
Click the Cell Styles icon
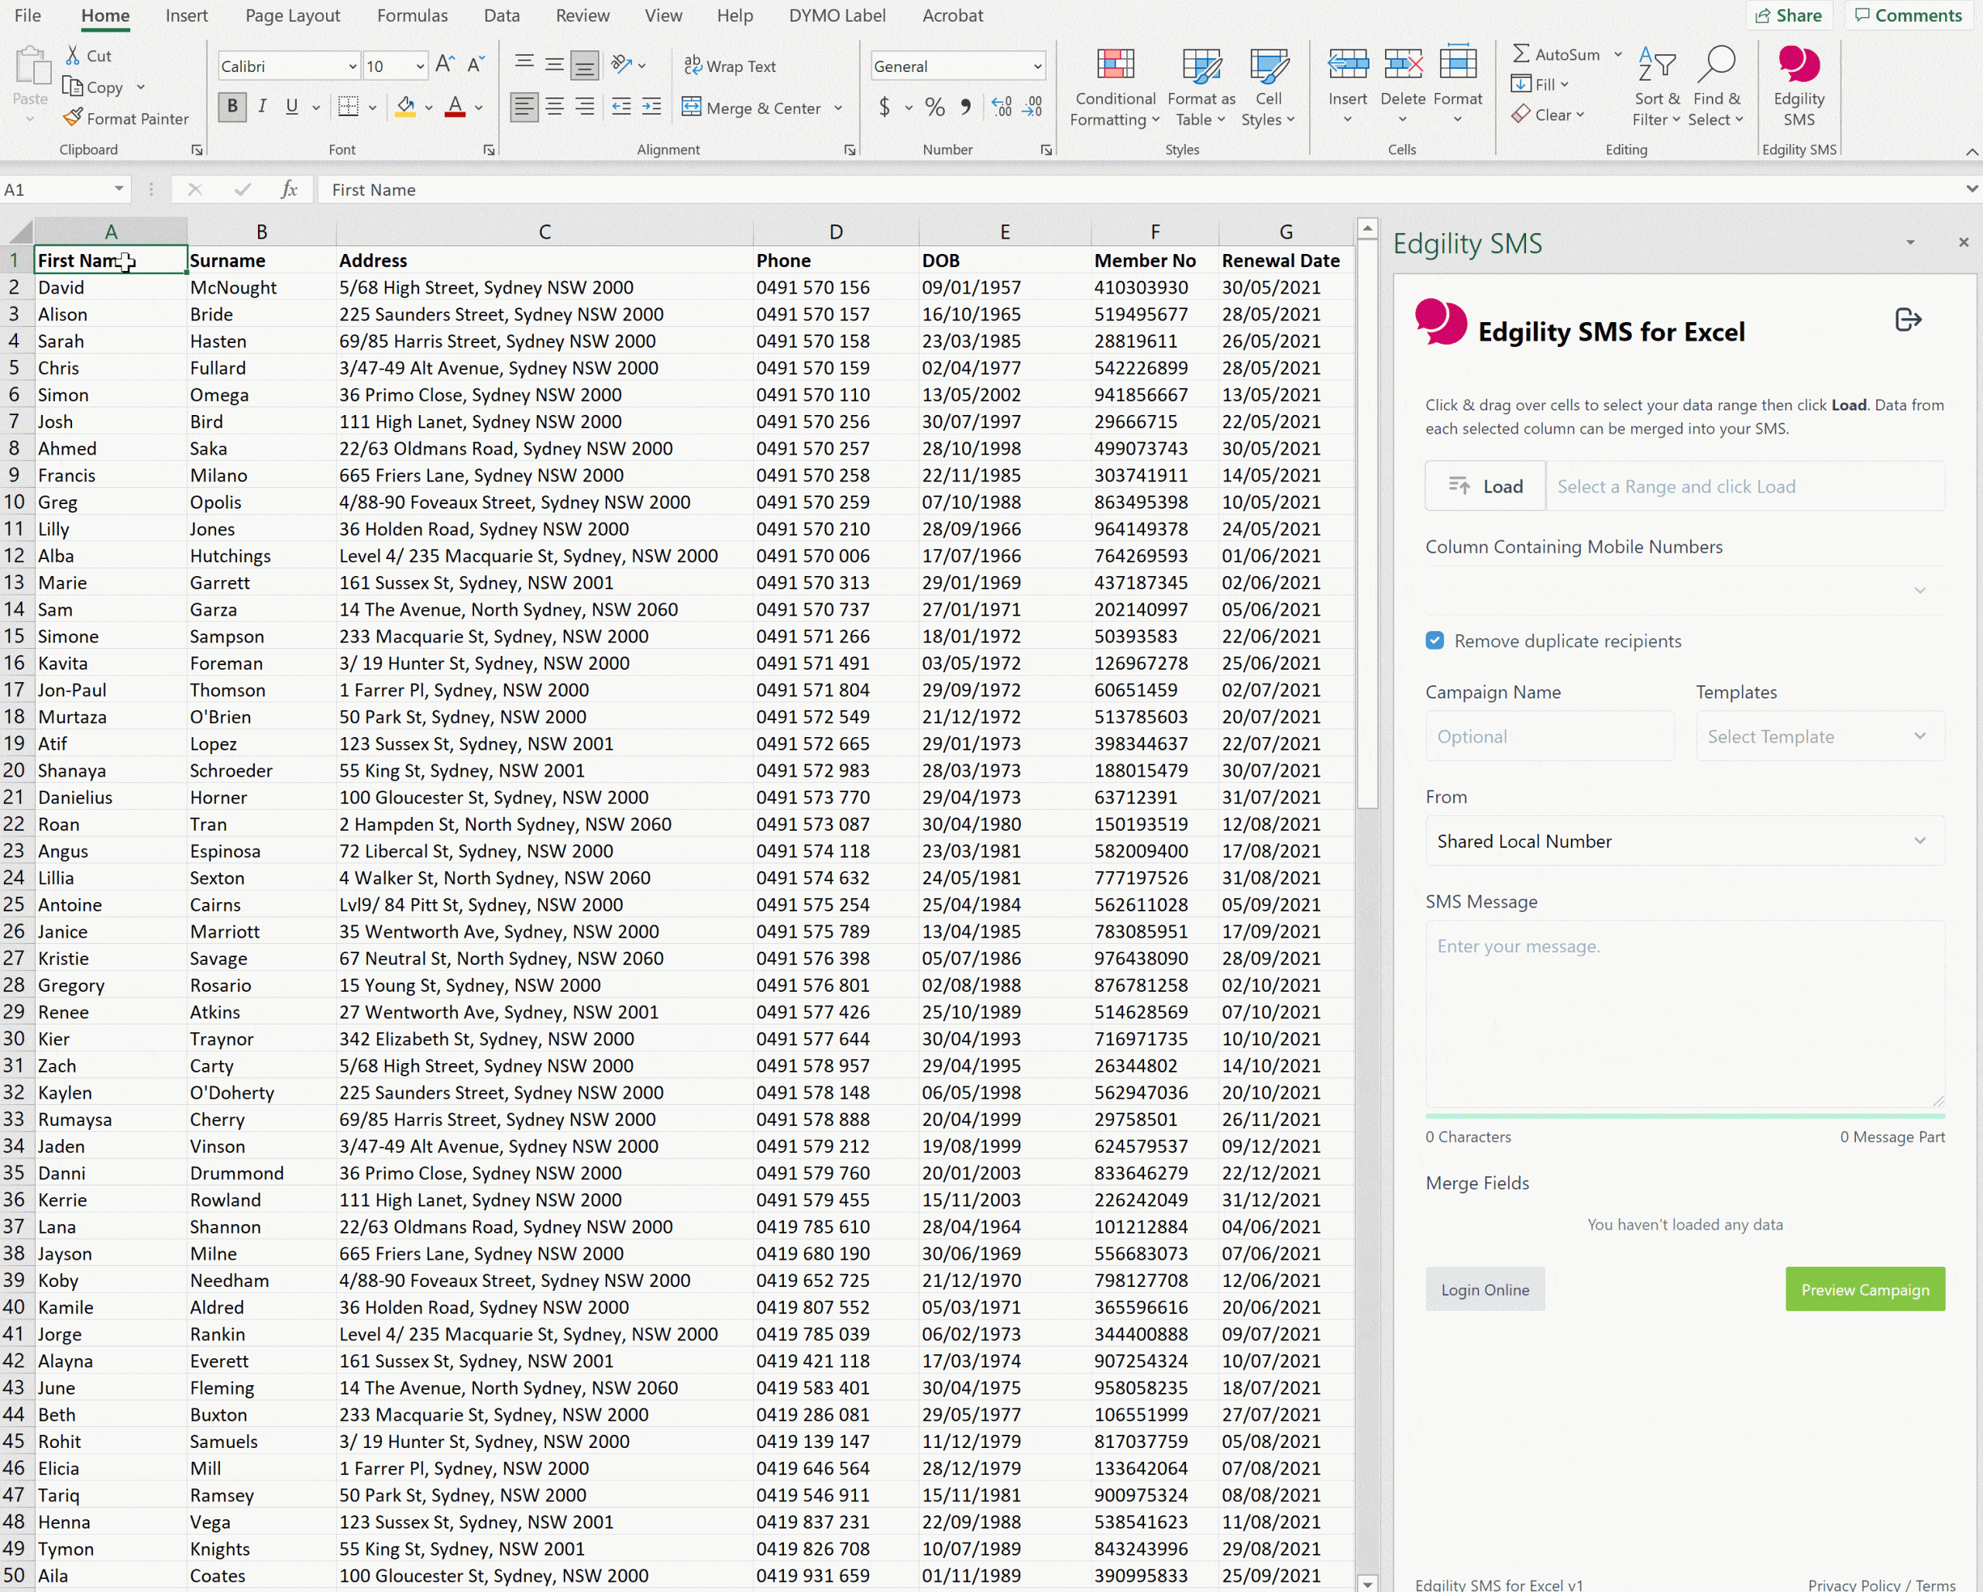click(x=1270, y=83)
